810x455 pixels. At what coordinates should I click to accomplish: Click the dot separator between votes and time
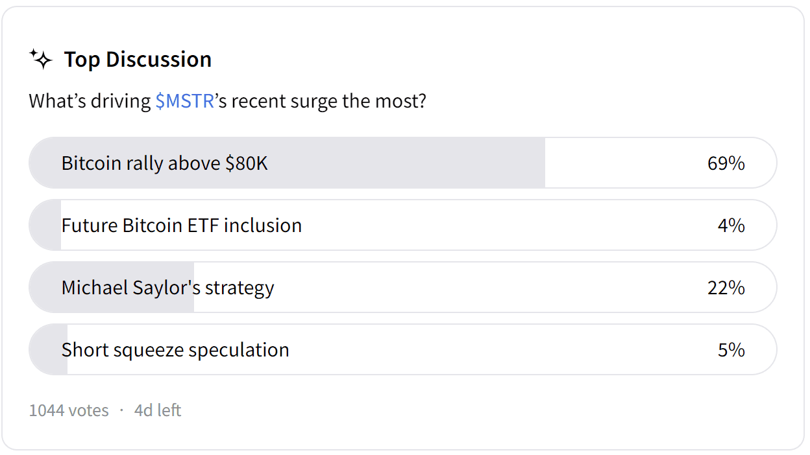tap(121, 410)
